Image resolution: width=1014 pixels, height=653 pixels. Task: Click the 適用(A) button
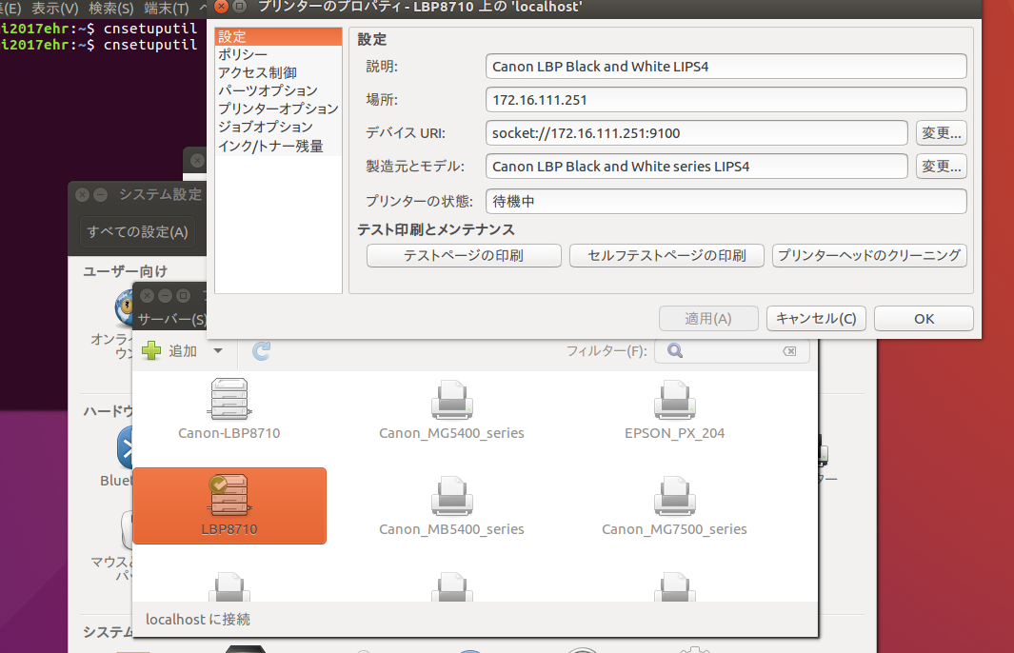pos(708,319)
